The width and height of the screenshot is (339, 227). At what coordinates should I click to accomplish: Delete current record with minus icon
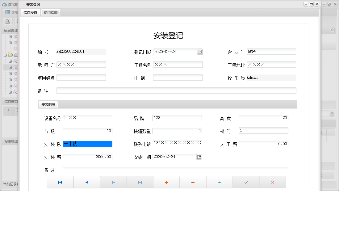pyautogui.click(x=193, y=182)
